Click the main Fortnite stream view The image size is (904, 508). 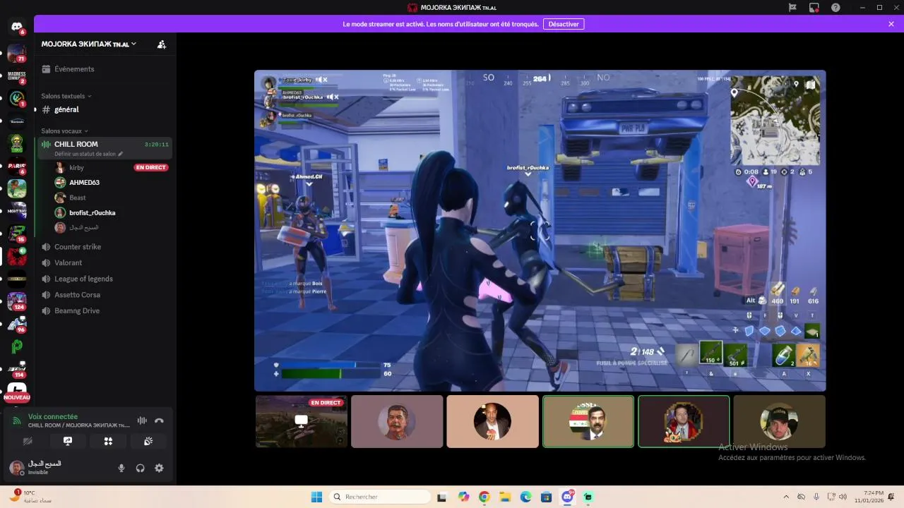click(540, 231)
